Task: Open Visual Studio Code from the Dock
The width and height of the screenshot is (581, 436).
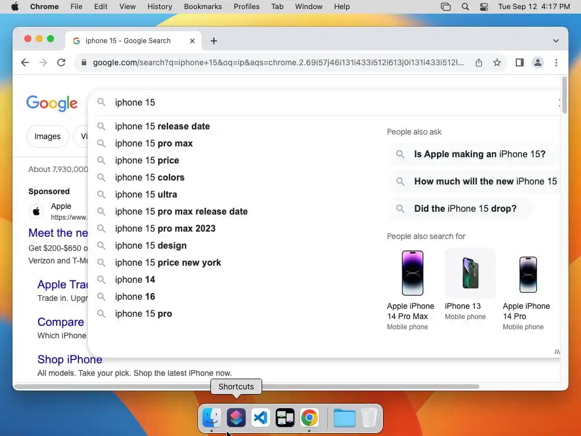Action: (x=260, y=417)
